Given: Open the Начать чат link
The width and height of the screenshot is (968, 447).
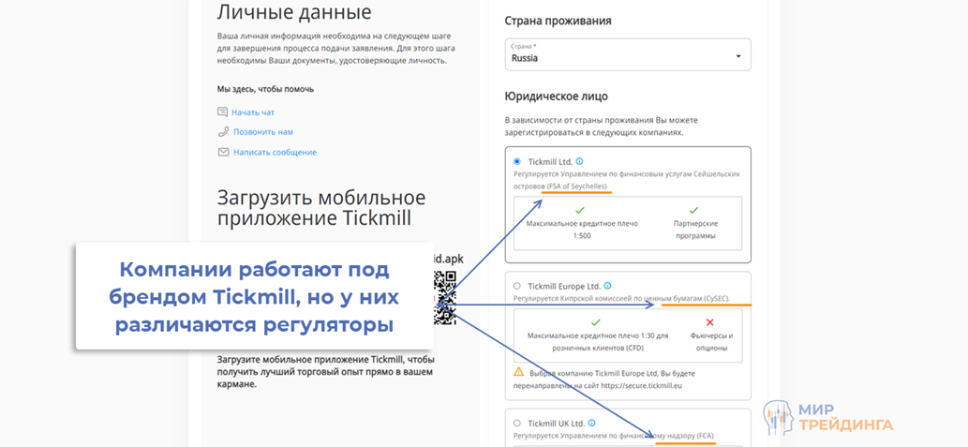Looking at the screenshot, I should [253, 112].
